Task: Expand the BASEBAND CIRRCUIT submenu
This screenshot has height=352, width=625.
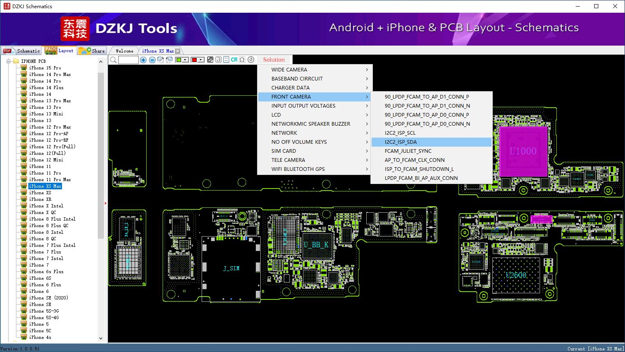Action: point(315,79)
